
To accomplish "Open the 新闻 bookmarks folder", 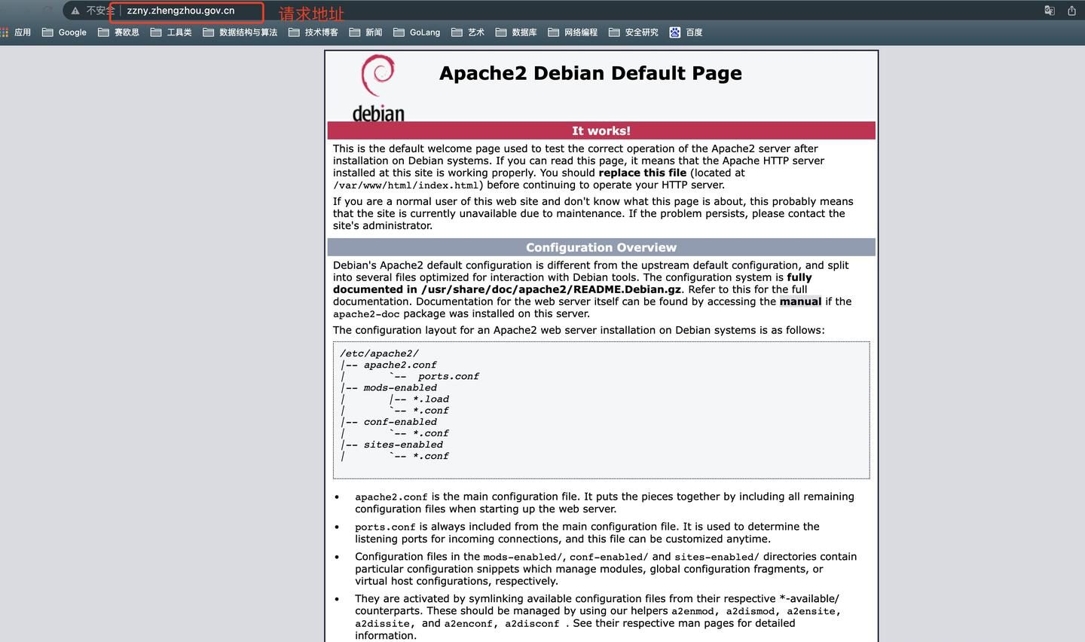I will (365, 32).
